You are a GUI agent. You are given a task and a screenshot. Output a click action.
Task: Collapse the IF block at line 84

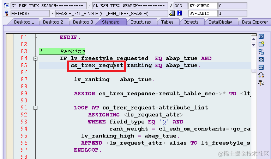[x=35, y=59]
